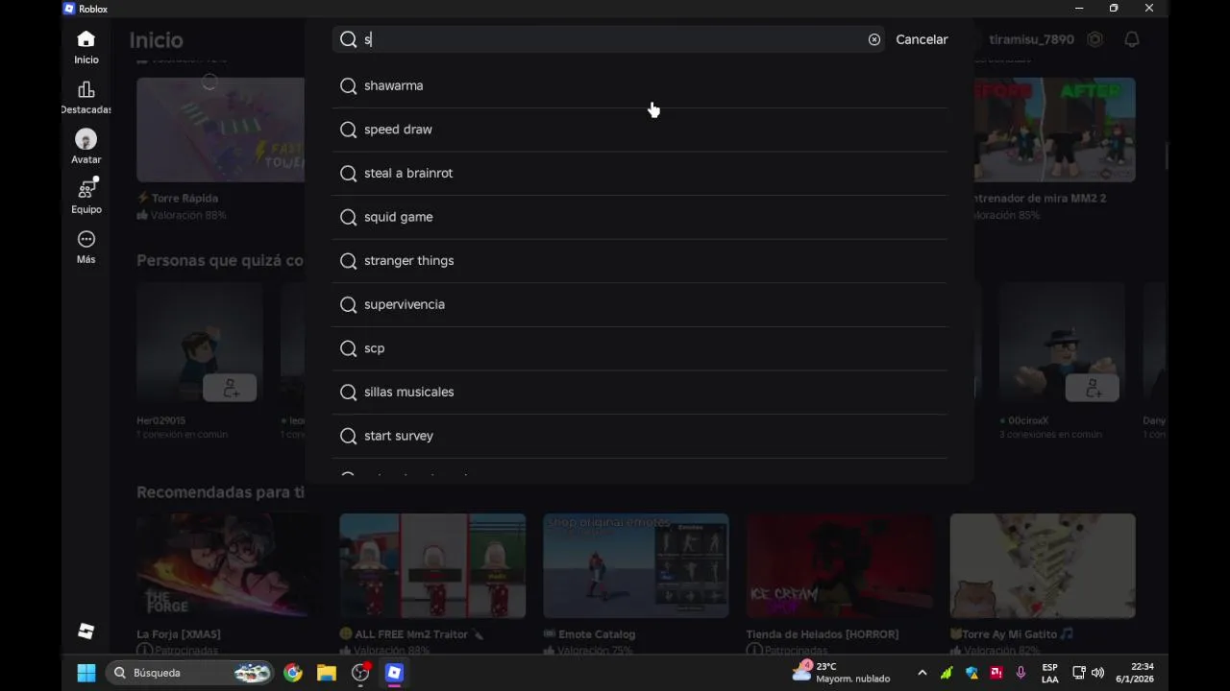Click the ESP LAA language indicator
This screenshot has height=691, width=1230.
point(1050,673)
